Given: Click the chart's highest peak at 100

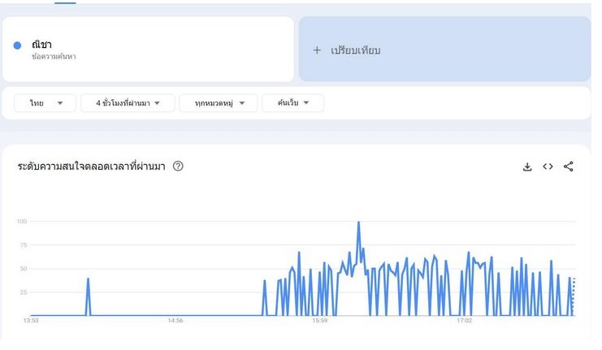Looking at the screenshot, I should pos(358,223).
